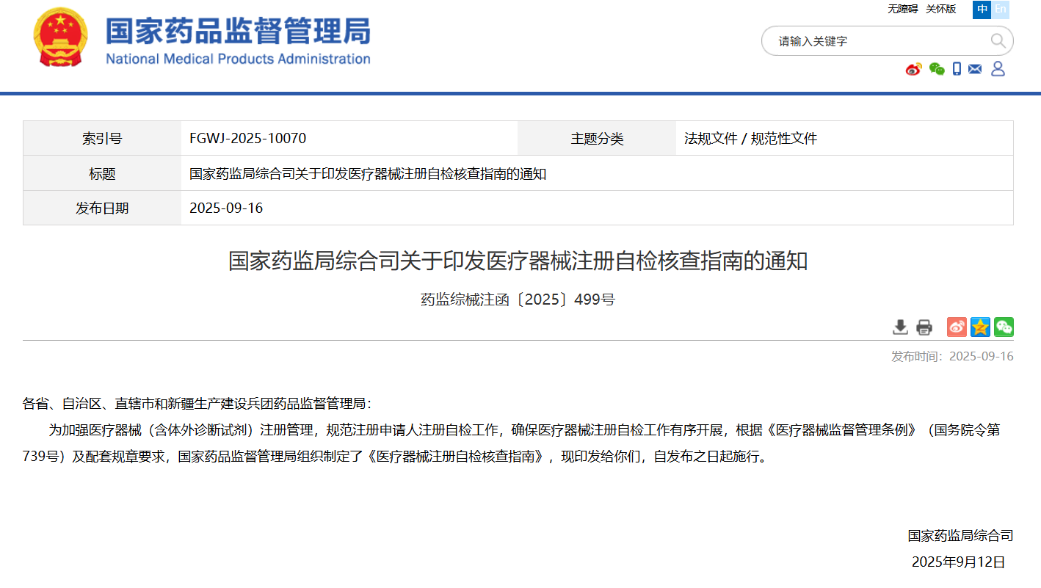The height and width of the screenshot is (588, 1041).
Task: Share article via green WeChat button
Action: (x=1004, y=327)
